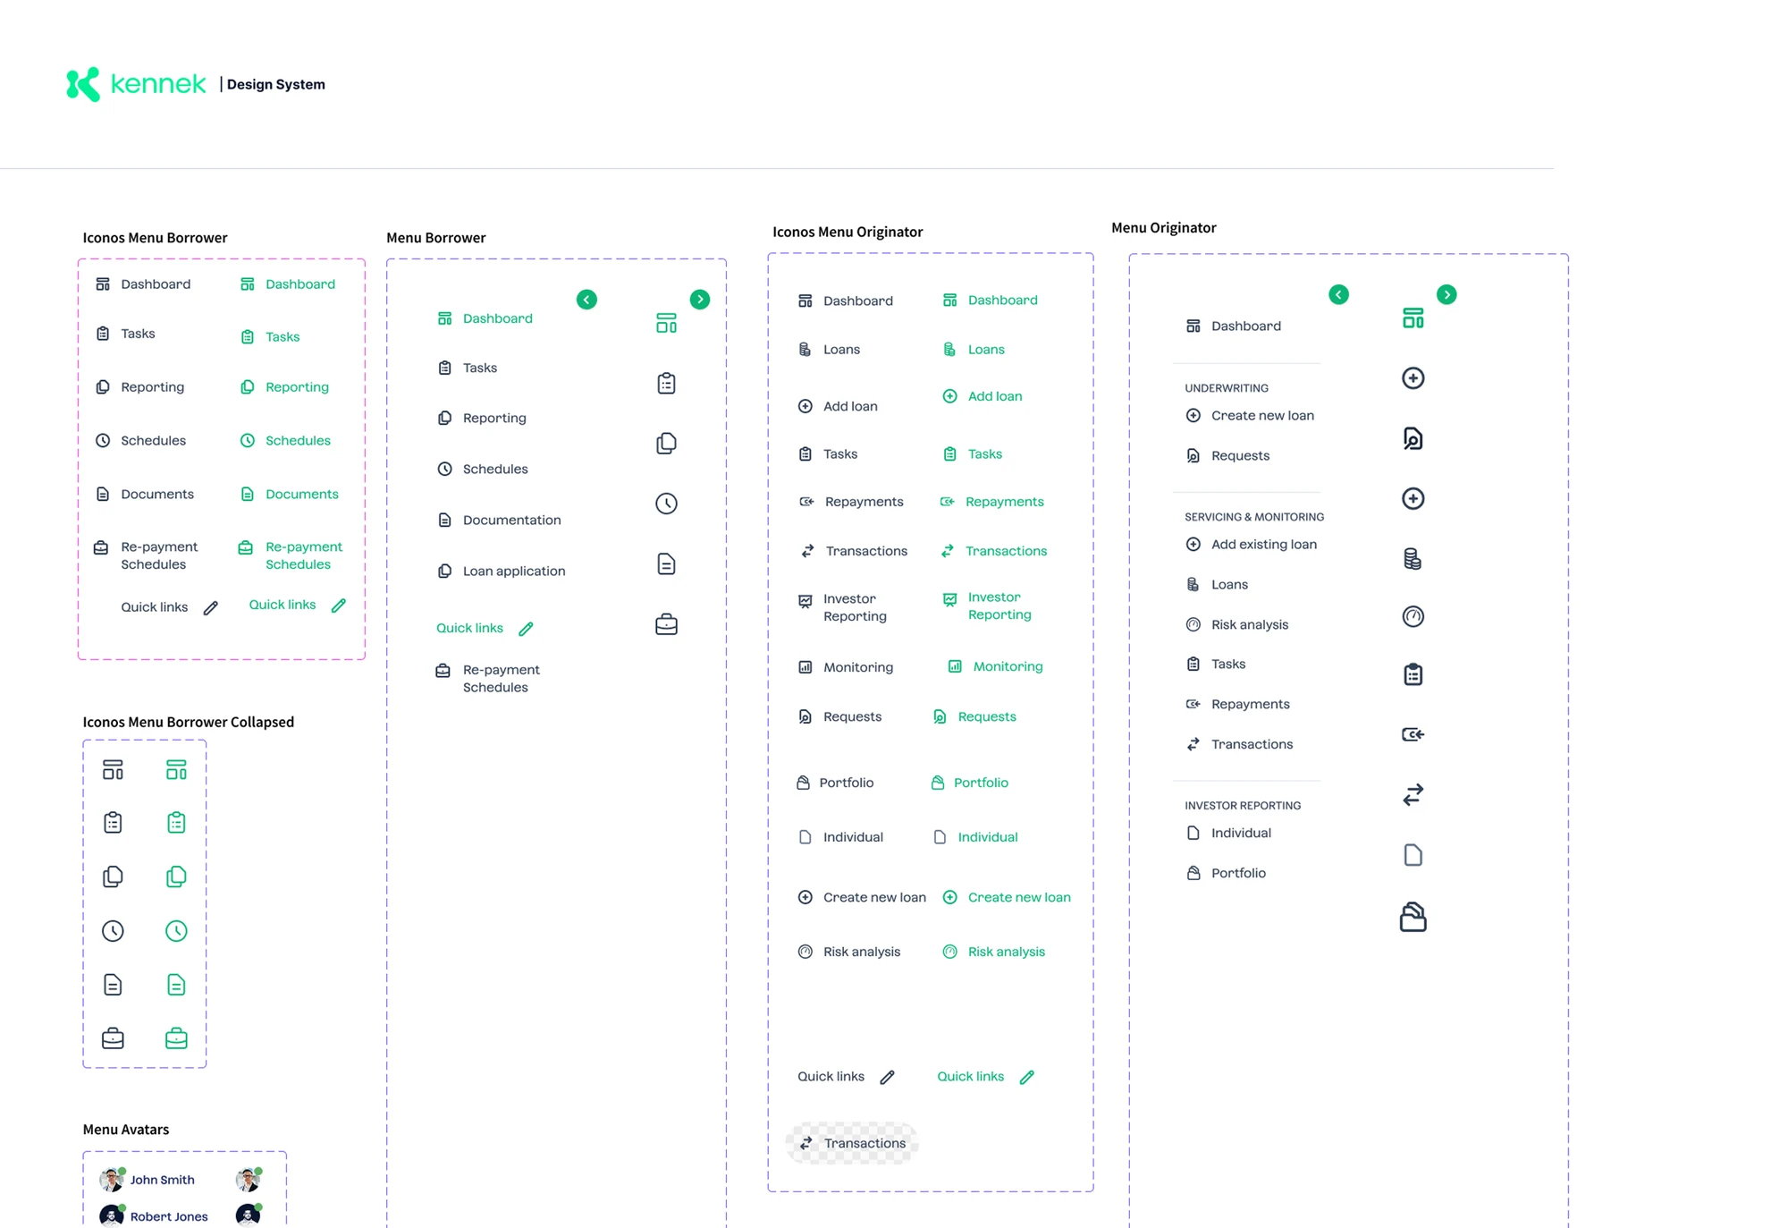
Task: Expand Menu Borrower with right chevron
Action: [700, 300]
